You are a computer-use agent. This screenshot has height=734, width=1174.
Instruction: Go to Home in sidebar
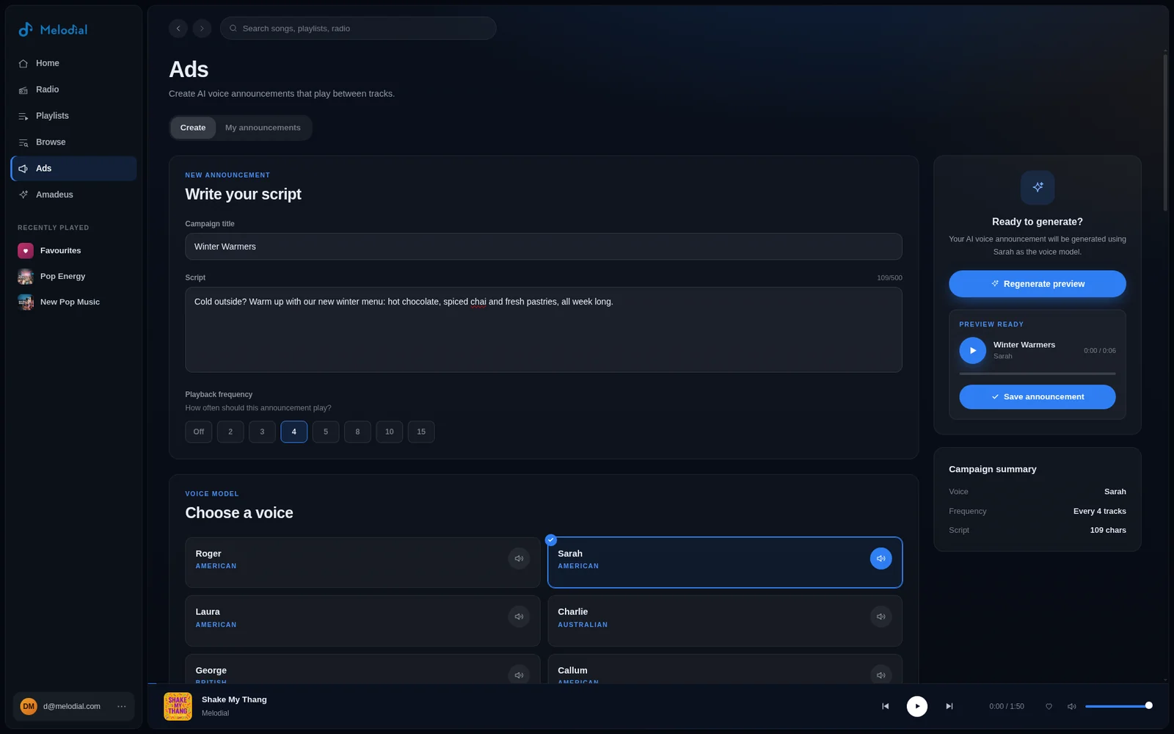pyautogui.click(x=73, y=63)
